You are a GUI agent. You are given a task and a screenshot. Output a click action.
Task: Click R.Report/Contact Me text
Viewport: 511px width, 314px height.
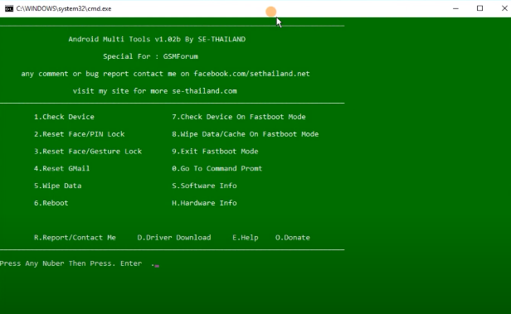coord(75,238)
